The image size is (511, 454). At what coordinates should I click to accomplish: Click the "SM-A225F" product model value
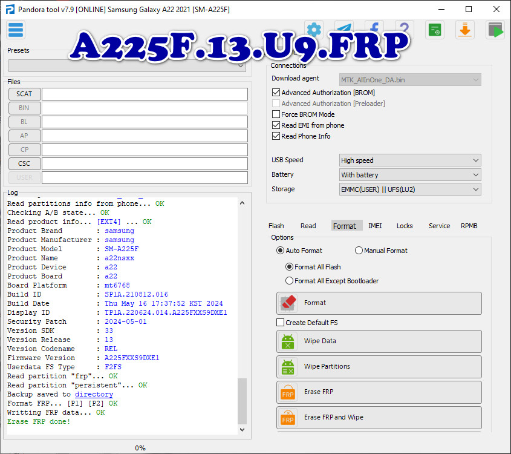coord(122,249)
